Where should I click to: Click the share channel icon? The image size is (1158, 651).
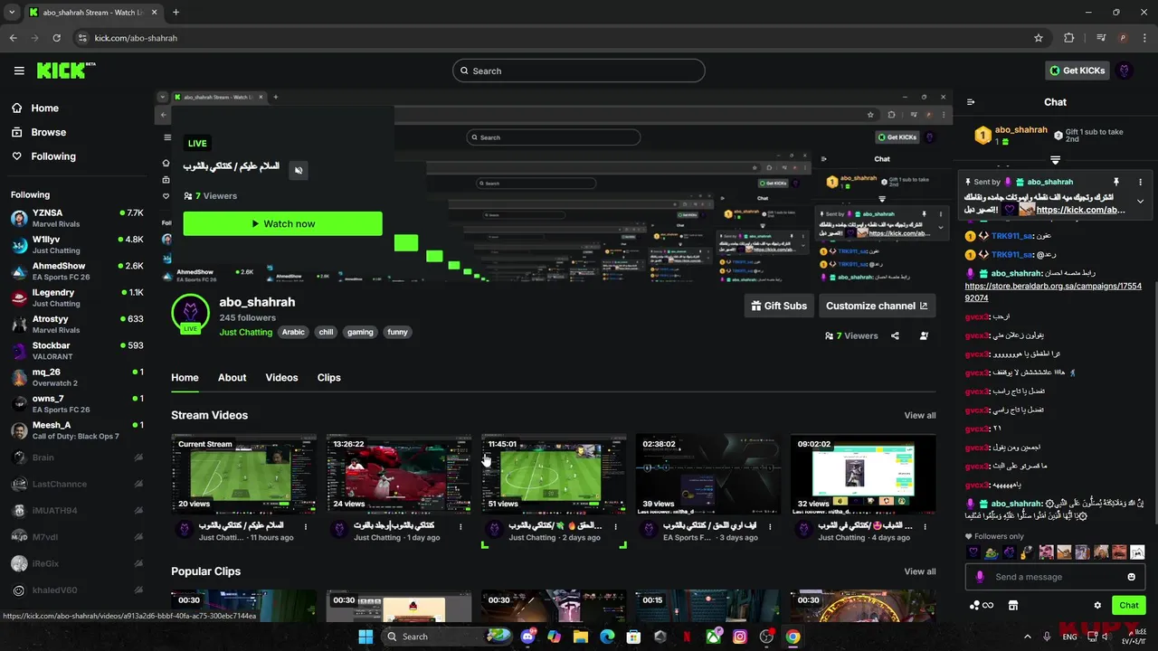point(895,335)
